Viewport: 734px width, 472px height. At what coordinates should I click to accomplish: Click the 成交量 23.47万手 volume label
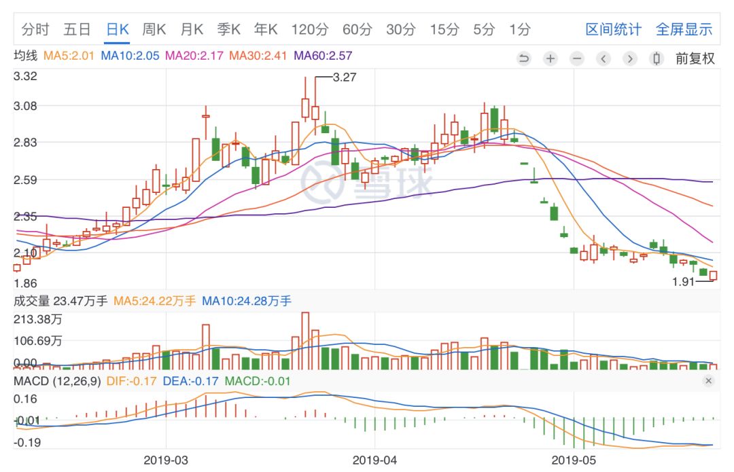pos(60,301)
